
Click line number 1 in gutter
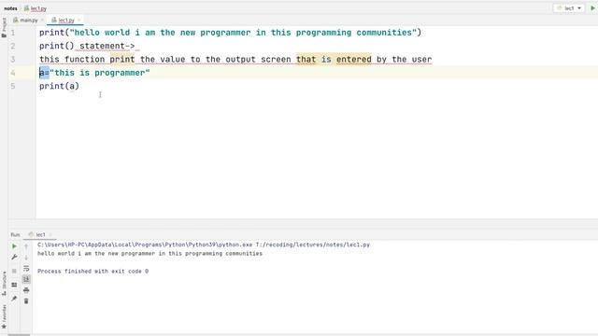click(x=13, y=33)
